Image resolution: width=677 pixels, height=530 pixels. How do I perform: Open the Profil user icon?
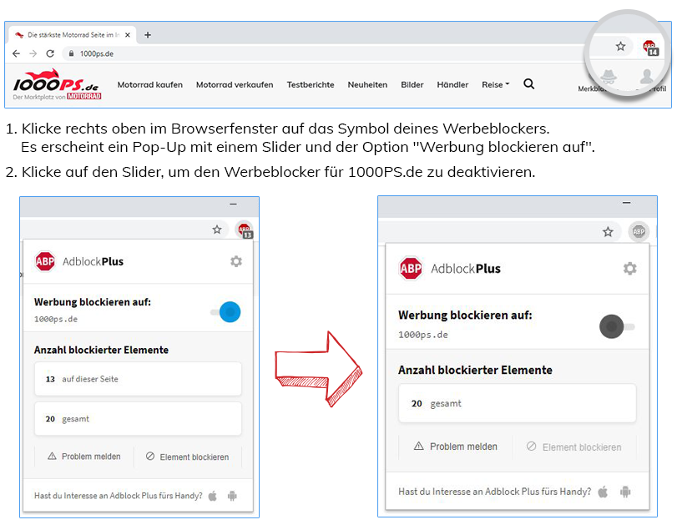point(647,77)
